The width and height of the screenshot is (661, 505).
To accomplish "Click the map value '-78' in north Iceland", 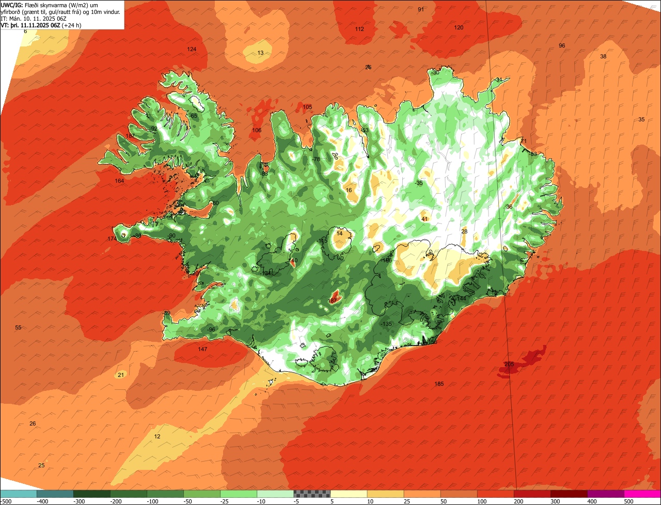I will [316, 159].
